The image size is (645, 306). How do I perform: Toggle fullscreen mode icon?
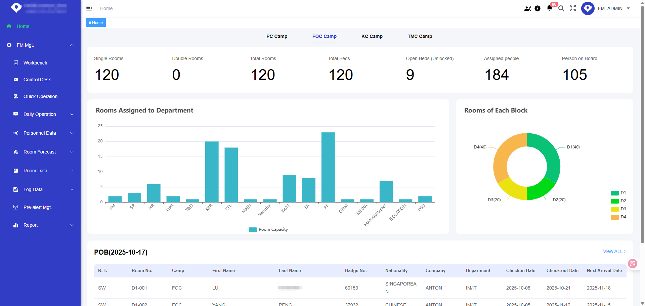pos(573,8)
